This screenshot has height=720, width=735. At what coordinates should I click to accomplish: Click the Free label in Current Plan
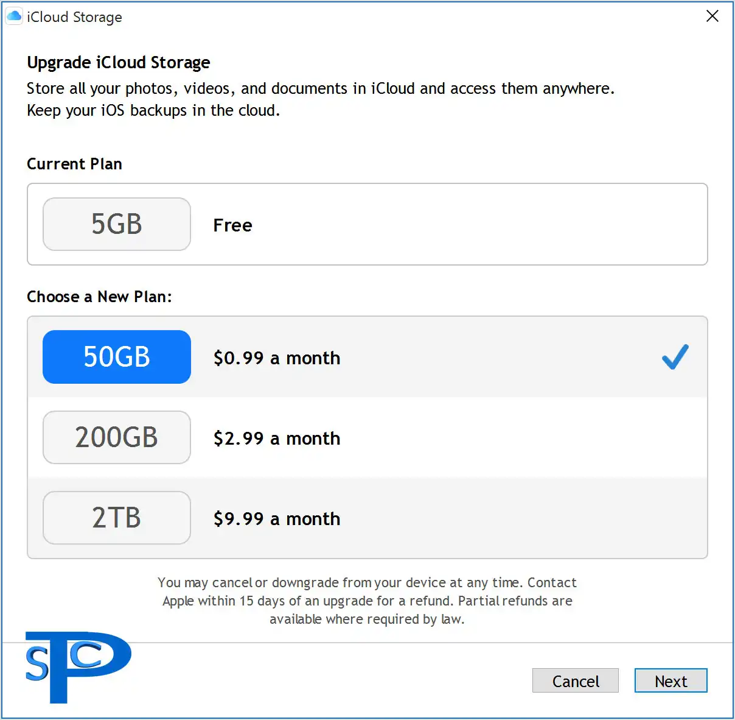click(x=232, y=225)
